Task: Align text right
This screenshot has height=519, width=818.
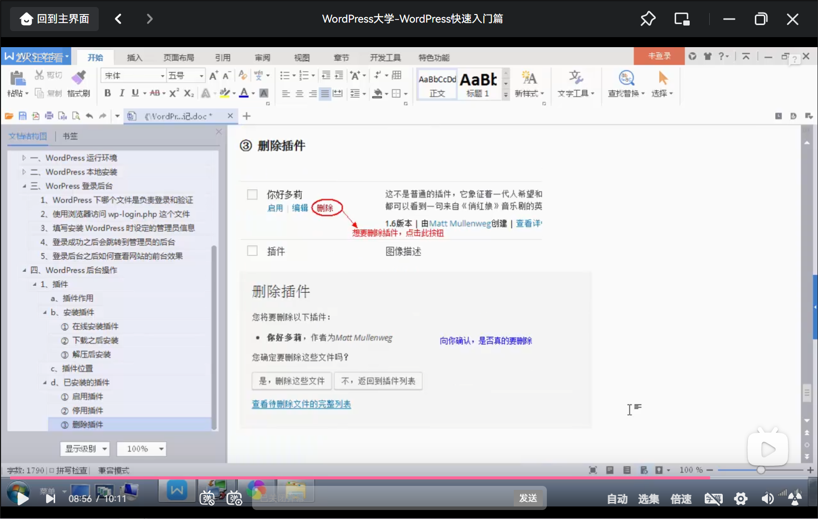Action: coord(312,94)
